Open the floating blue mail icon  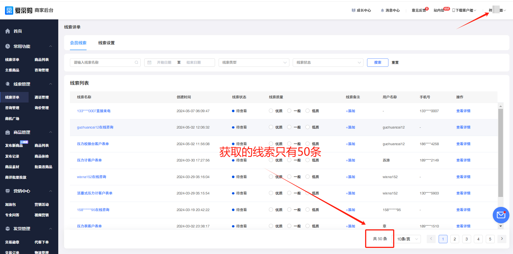tap(501, 215)
